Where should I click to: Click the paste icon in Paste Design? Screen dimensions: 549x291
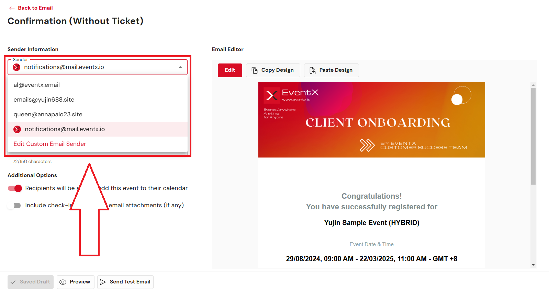[x=312, y=70]
